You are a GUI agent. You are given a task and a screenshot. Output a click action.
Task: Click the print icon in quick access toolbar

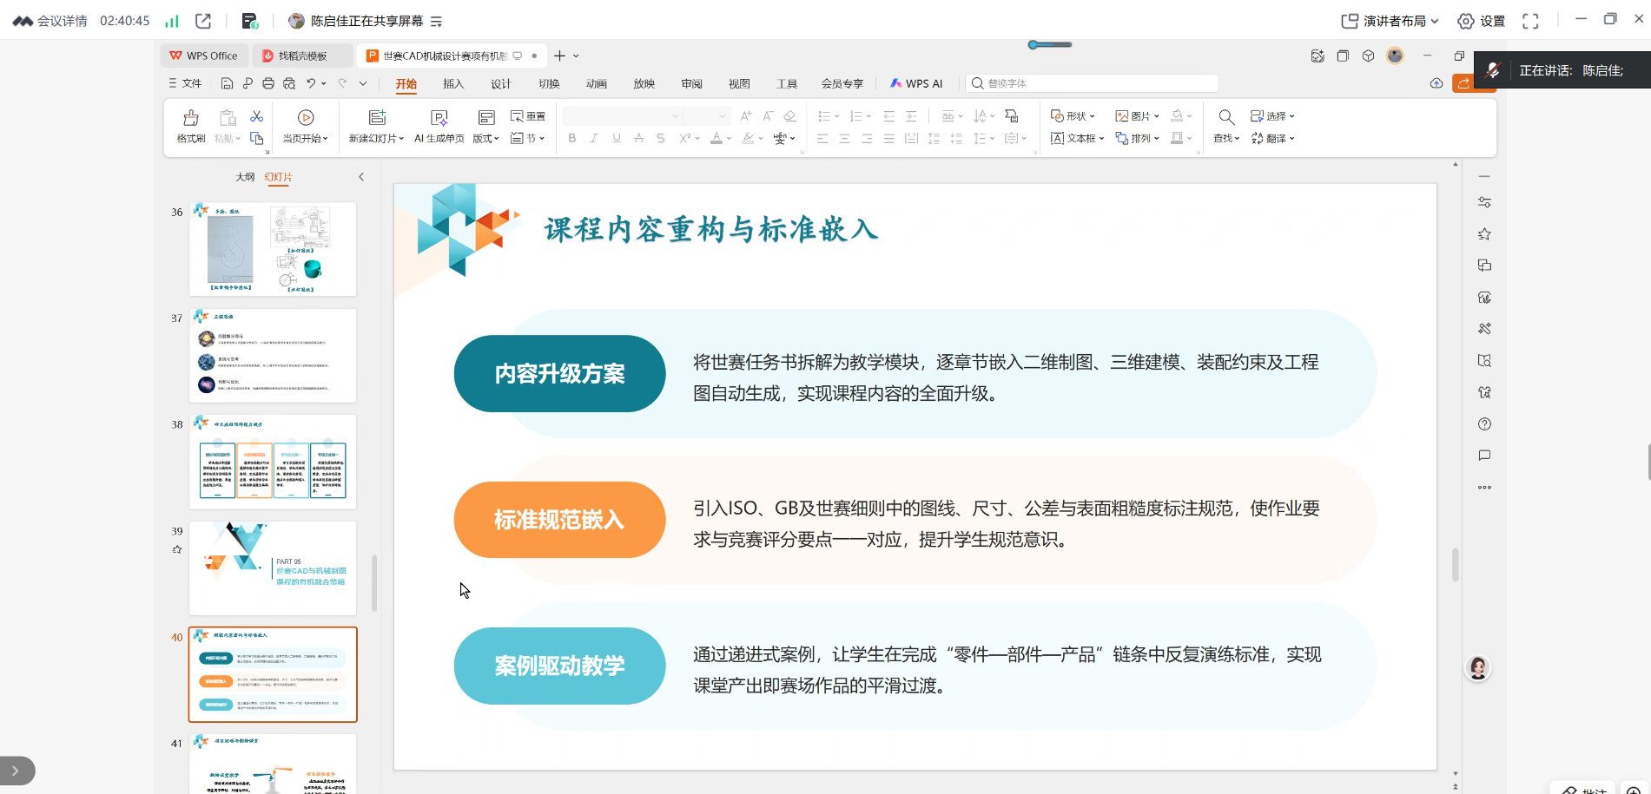(x=268, y=83)
